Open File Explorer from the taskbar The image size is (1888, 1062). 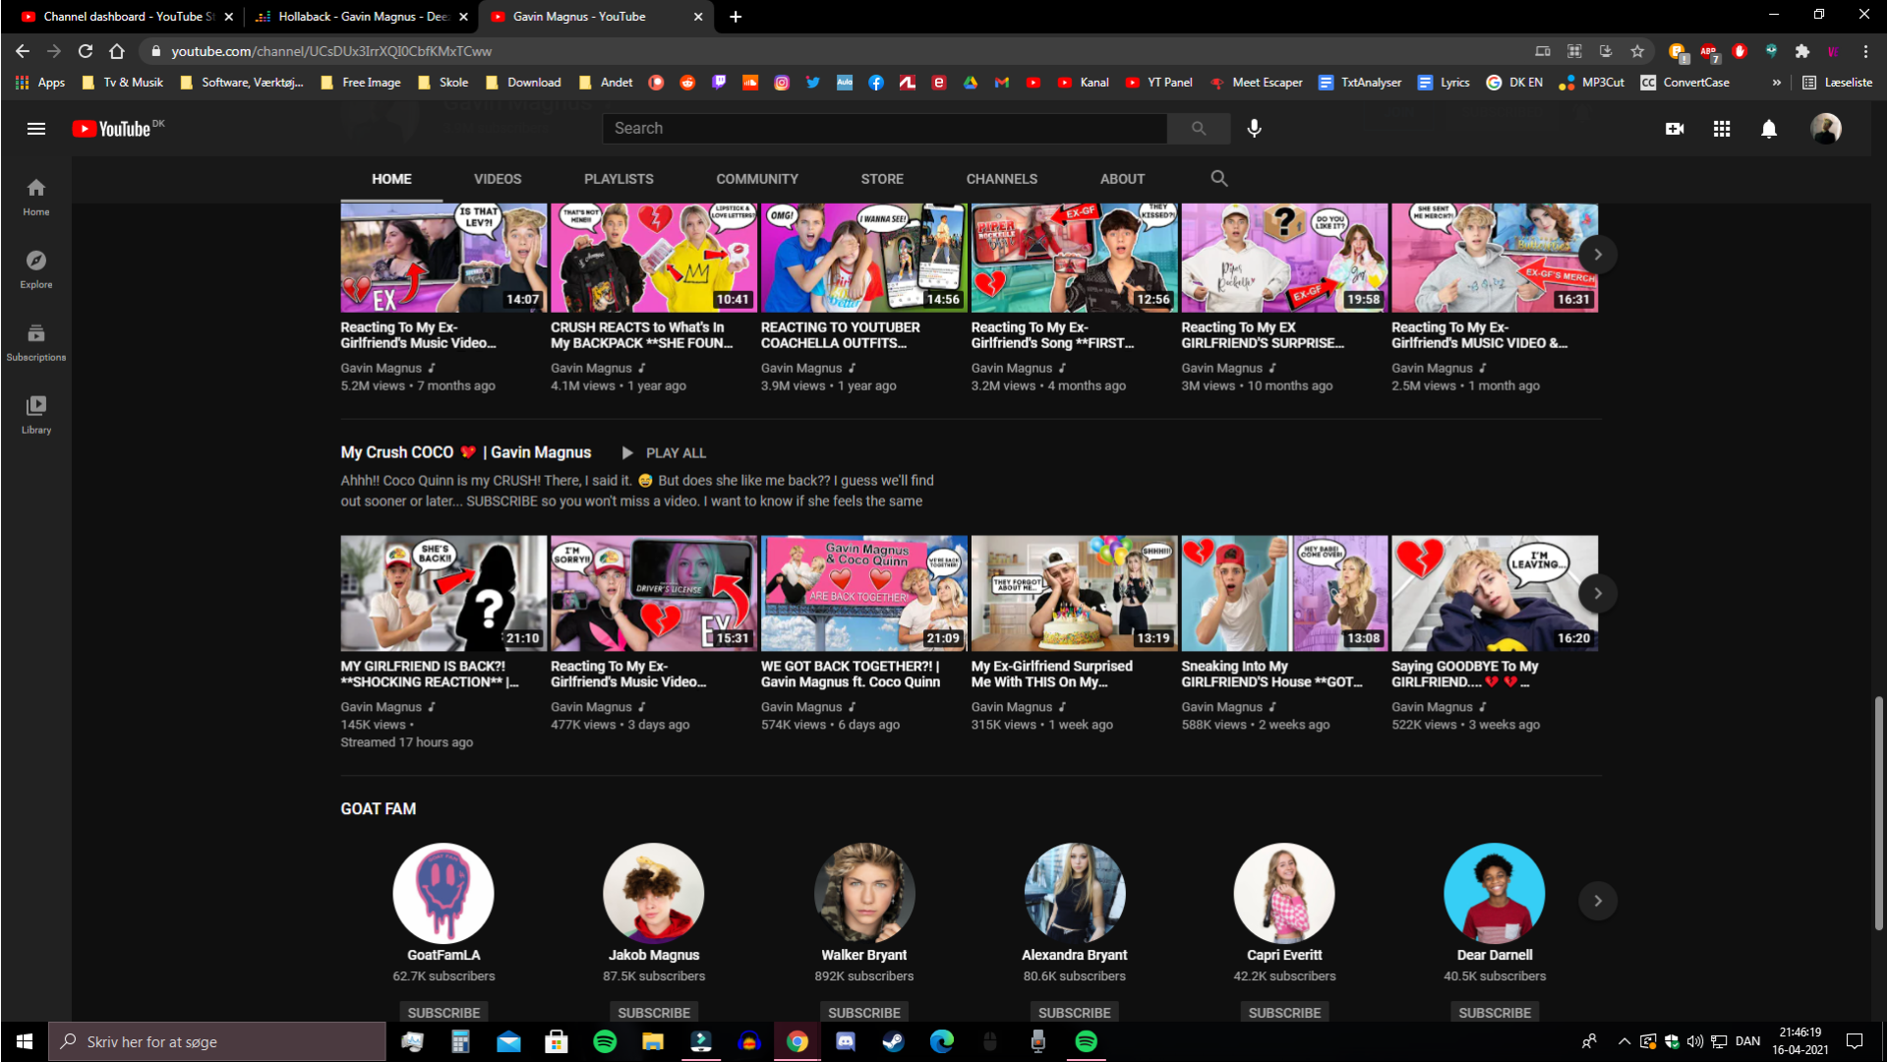click(x=653, y=1041)
